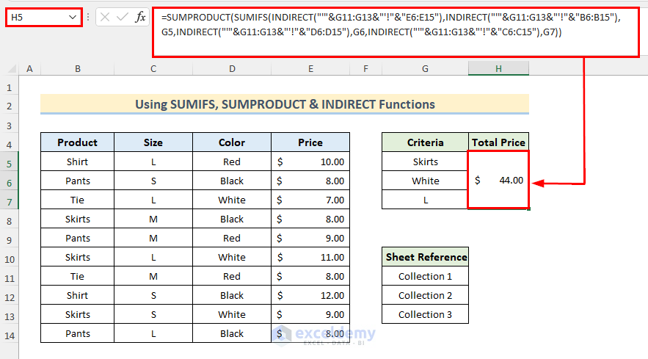The image size is (648, 359).
Task: Select the 'Collection 1' cell
Action: pos(425,276)
